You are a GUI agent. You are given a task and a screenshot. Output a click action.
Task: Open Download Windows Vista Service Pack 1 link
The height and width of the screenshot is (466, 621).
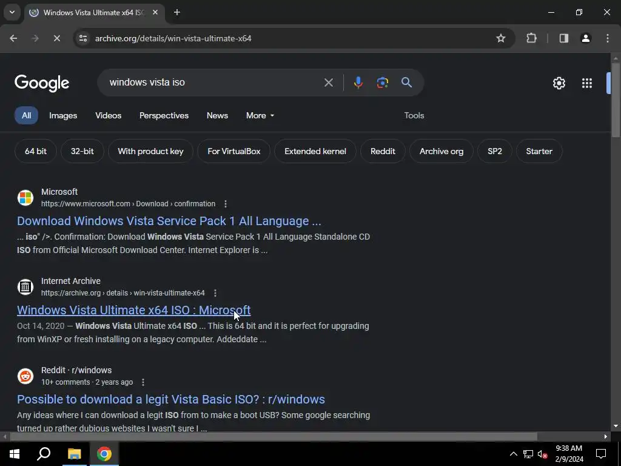click(169, 221)
